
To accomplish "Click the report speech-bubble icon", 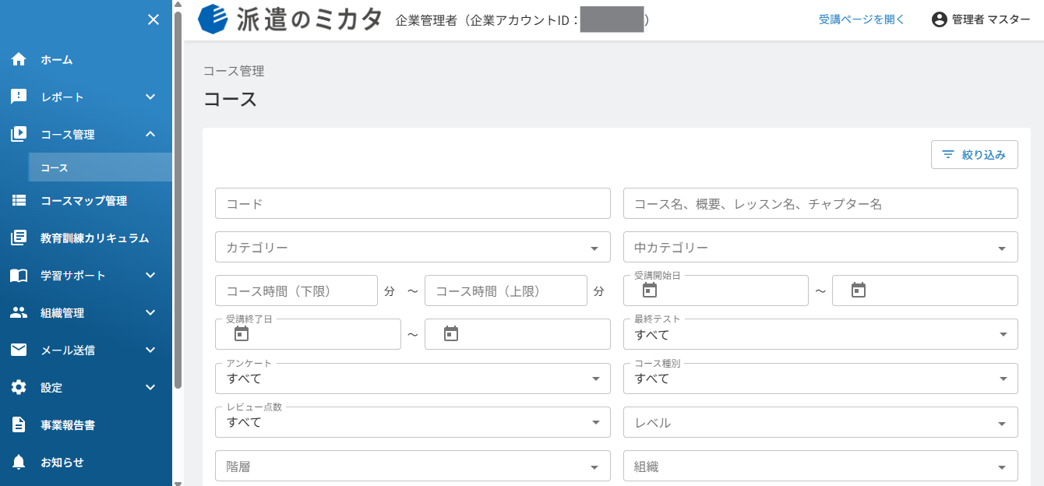I will (x=19, y=97).
